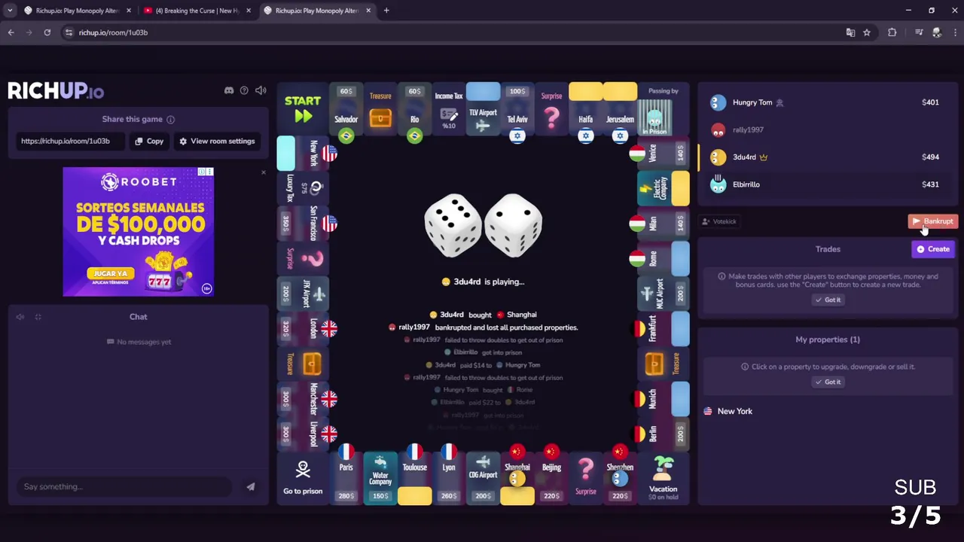The width and height of the screenshot is (964, 542).
Task: Select the Water Company tile
Action: (x=380, y=479)
